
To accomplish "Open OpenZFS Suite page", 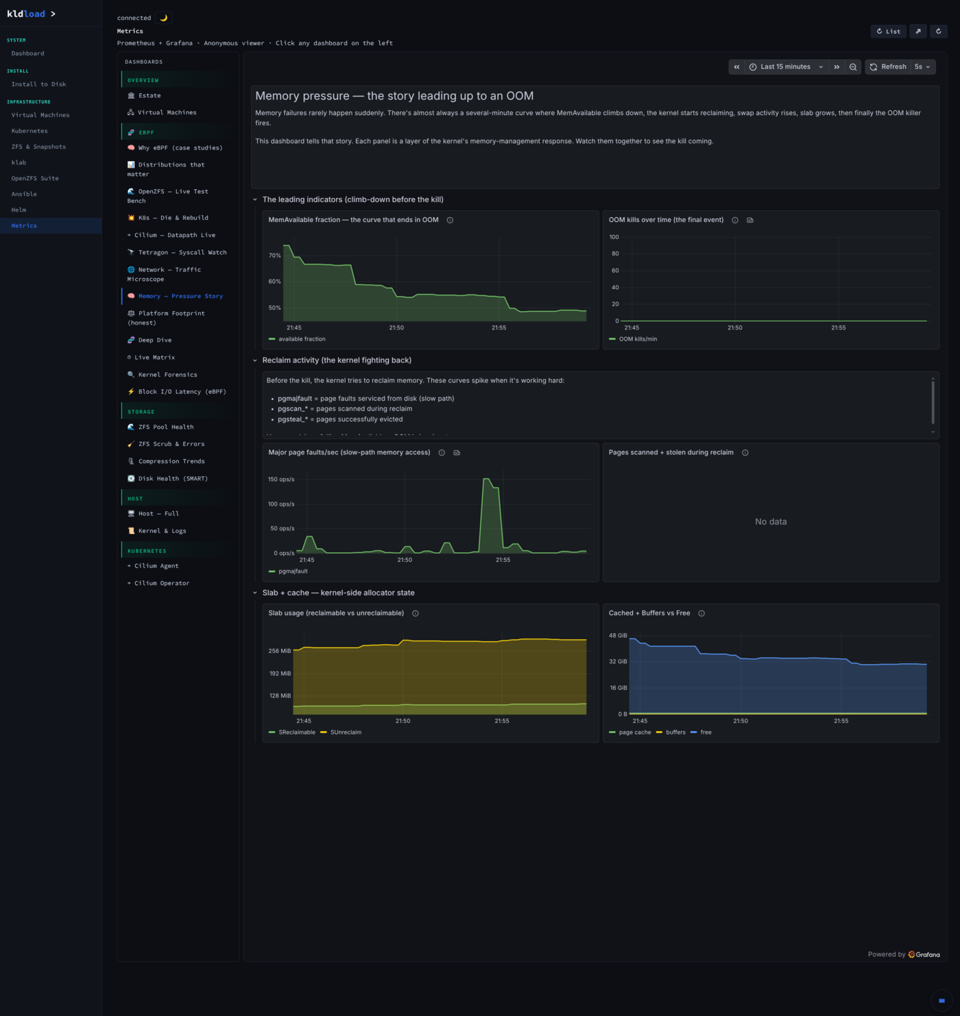I will click(x=51, y=178).
